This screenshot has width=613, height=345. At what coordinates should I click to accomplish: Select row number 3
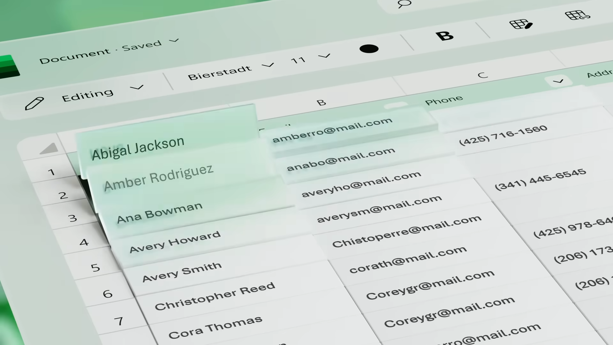pos(72,218)
